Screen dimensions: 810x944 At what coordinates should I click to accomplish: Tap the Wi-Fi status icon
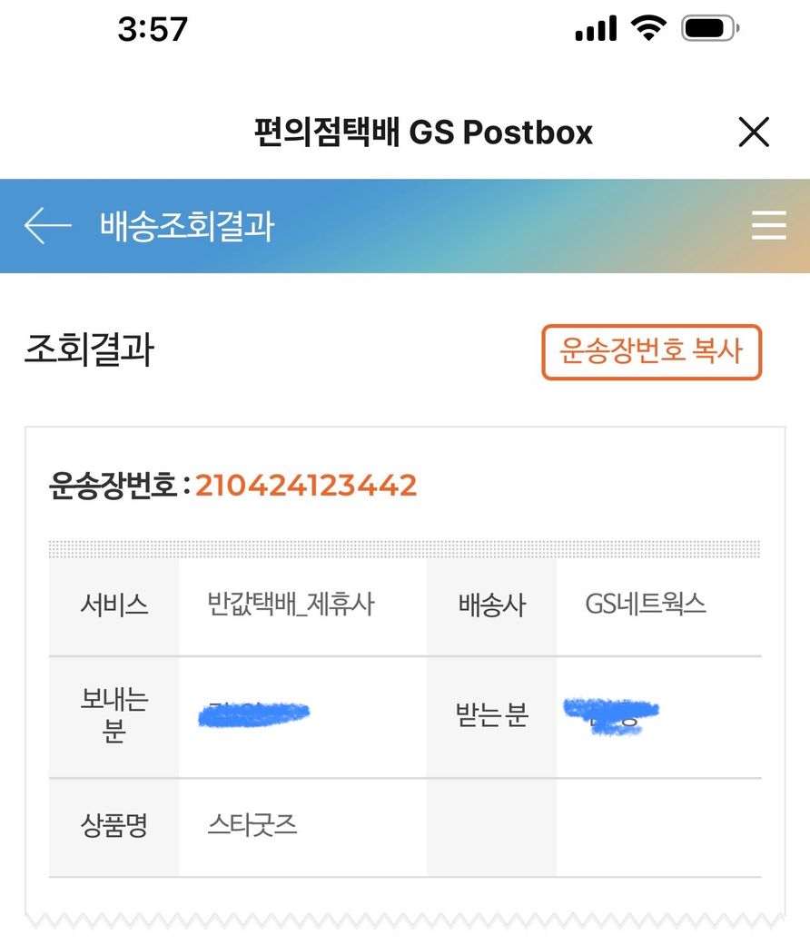point(648,30)
